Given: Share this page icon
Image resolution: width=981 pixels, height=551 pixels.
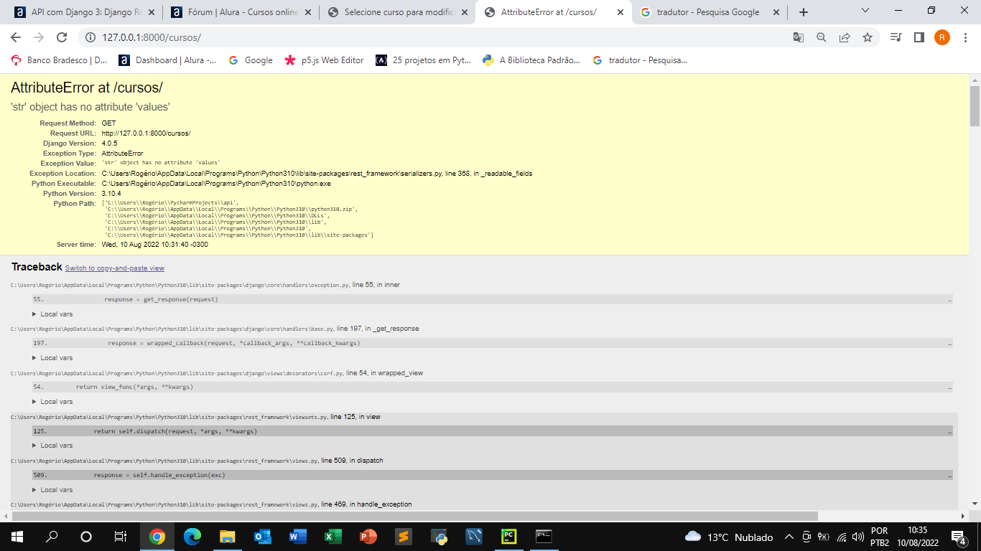Looking at the screenshot, I should [x=845, y=37].
